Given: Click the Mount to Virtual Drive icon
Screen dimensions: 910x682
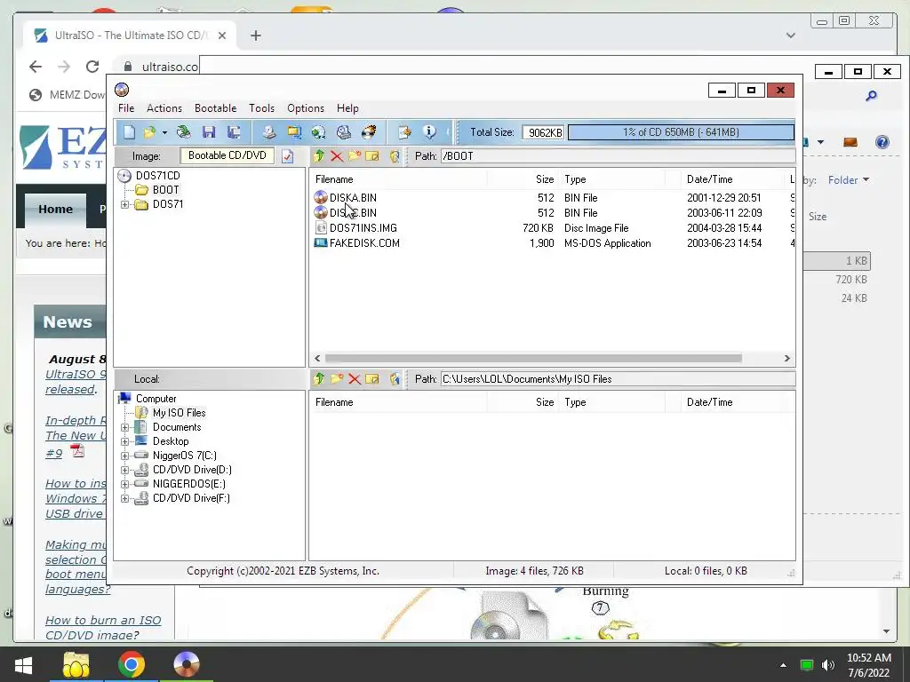Looking at the screenshot, I should coord(344,132).
